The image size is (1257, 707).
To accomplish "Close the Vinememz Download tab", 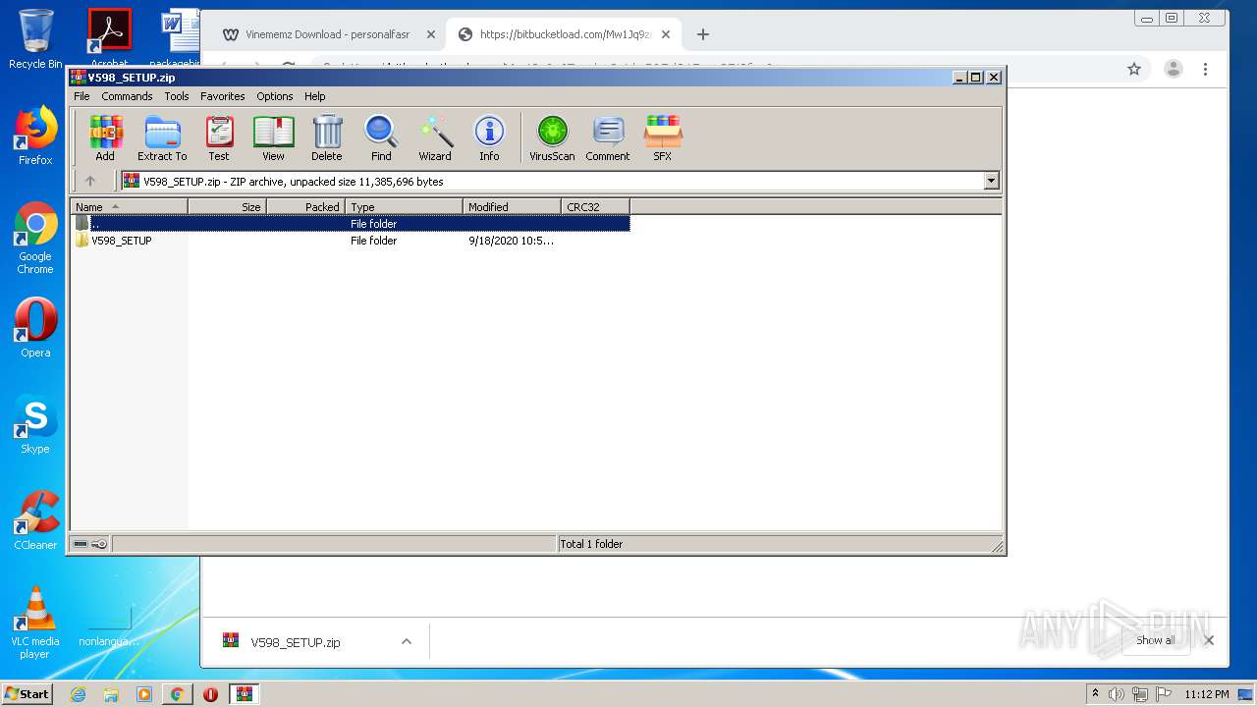I will pos(430,34).
